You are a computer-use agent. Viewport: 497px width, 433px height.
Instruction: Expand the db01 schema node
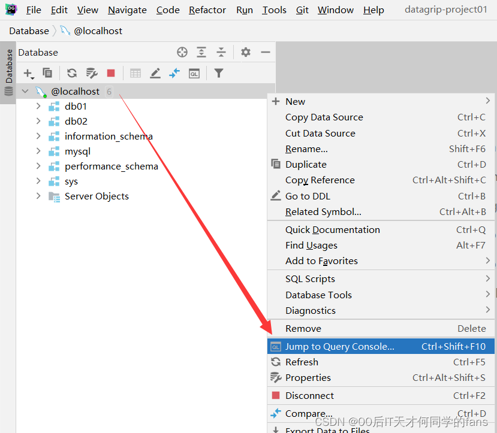click(38, 106)
